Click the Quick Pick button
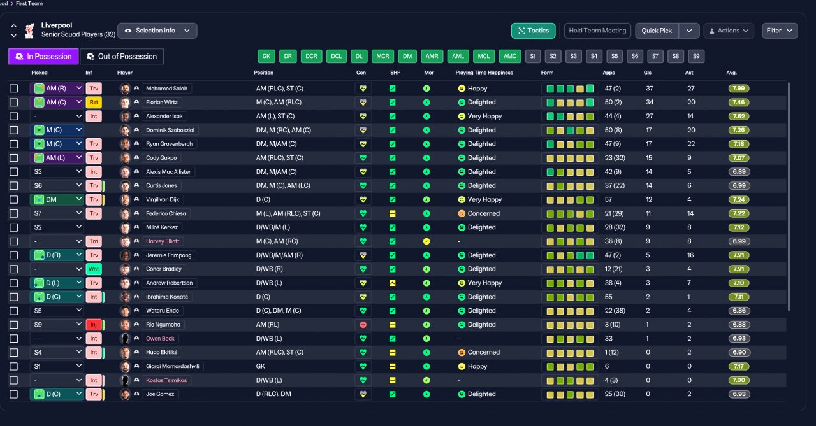 [657, 31]
